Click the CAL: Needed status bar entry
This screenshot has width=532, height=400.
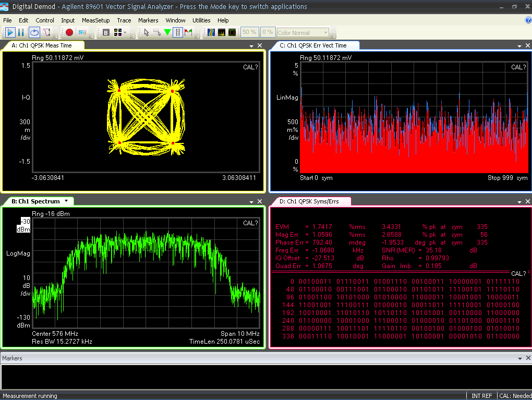tap(515, 396)
